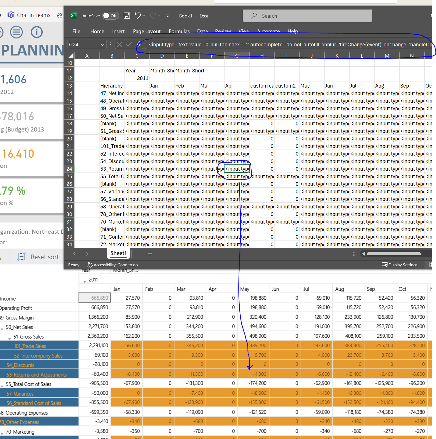Select column K header
This screenshot has width=436, height=439.
337,55
